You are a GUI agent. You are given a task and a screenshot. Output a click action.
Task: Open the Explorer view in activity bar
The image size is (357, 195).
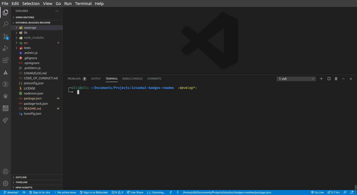point(6,12)
